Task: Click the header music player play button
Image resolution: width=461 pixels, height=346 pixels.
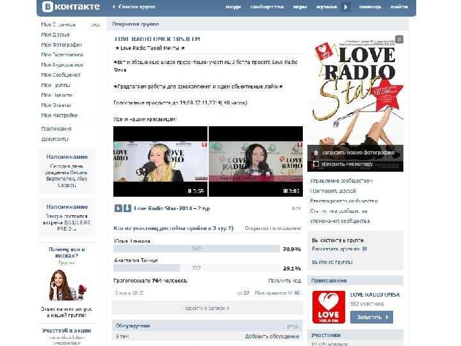Action: tap(346, 7)
